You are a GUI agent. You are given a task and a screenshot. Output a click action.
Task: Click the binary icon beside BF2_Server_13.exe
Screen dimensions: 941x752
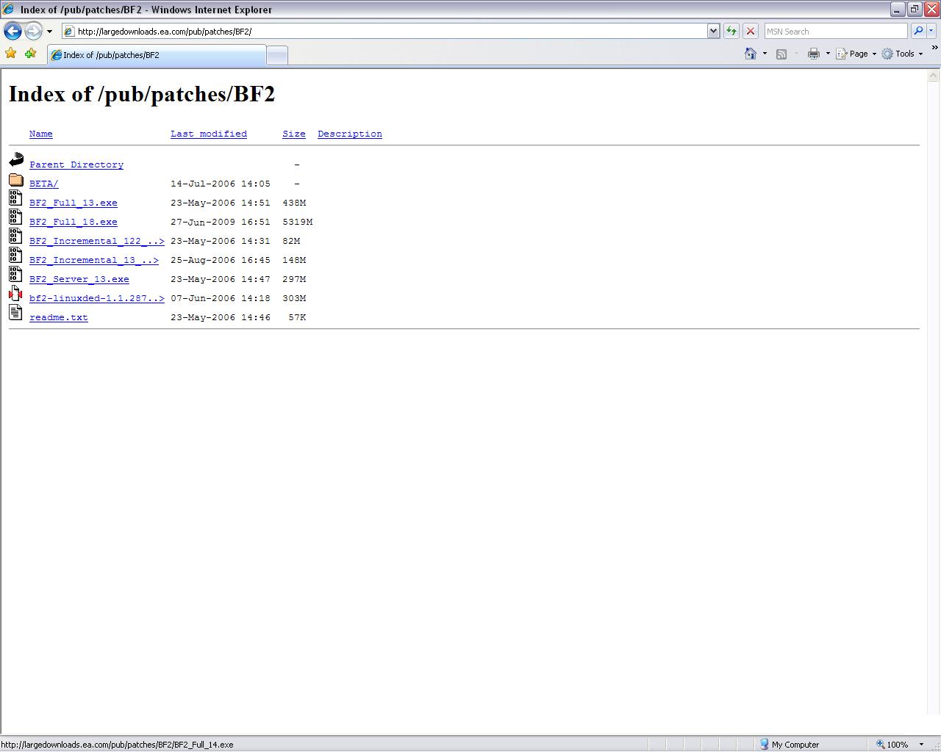pyautogui.click(x=15, y=274)
